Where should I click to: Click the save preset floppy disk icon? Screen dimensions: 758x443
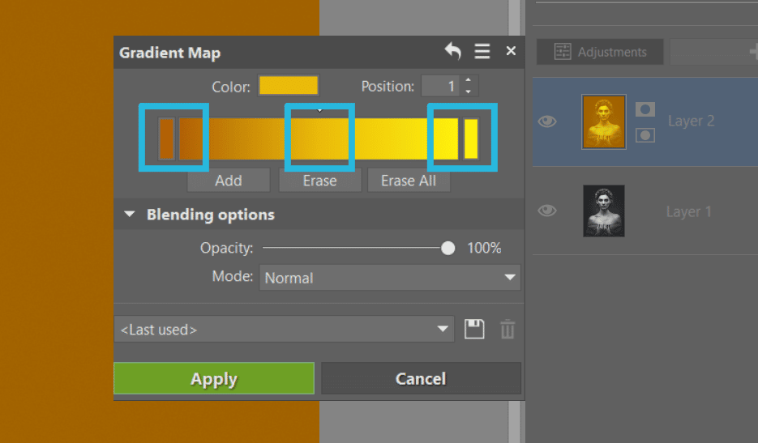pos(474,329)
